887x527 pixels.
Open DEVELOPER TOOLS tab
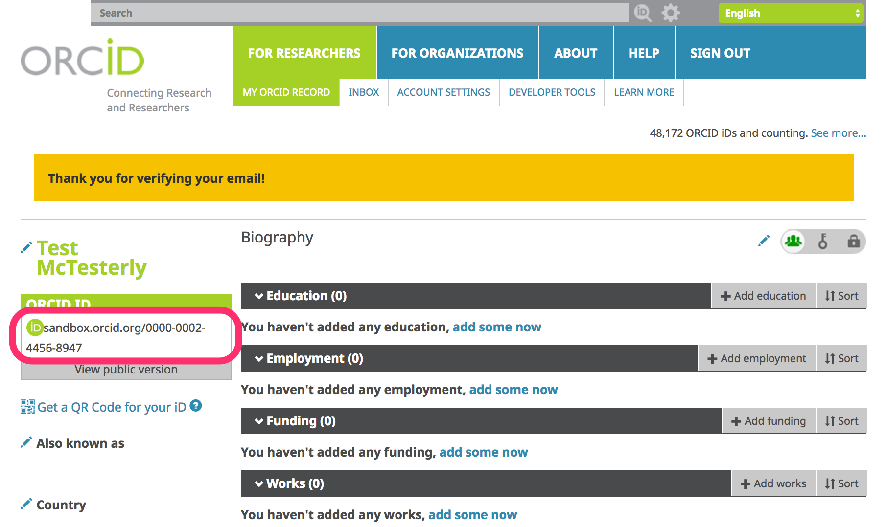tap(552, 92)
